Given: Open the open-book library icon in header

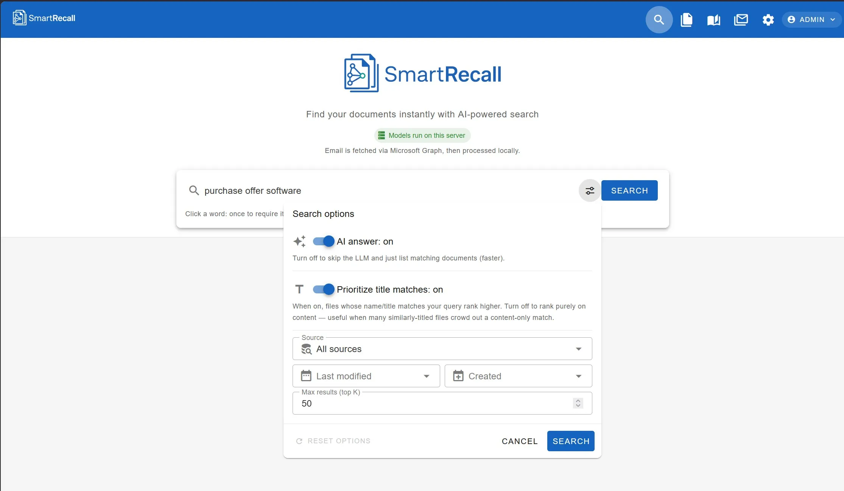Looking at the screenshot, I should pos(713,20).
